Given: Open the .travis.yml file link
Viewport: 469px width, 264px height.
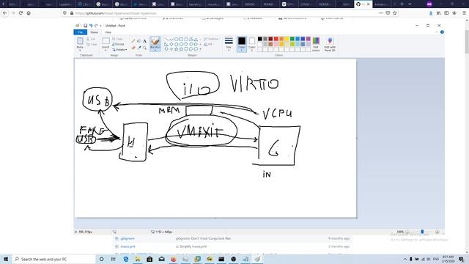Looking at the screenshot, I should point(128,246).
